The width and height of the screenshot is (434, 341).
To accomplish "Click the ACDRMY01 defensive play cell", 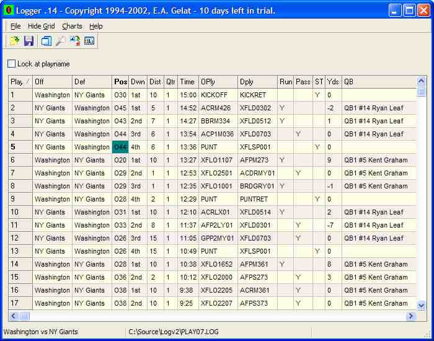I will pos(257,173).
